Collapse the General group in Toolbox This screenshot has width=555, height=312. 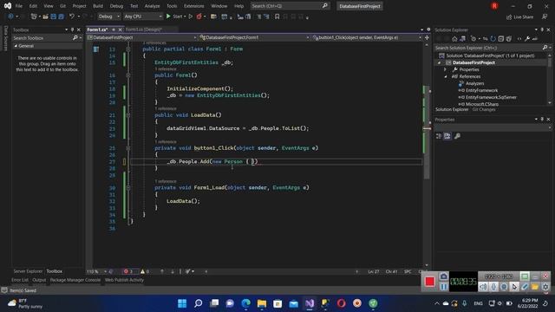pos(16,46)
